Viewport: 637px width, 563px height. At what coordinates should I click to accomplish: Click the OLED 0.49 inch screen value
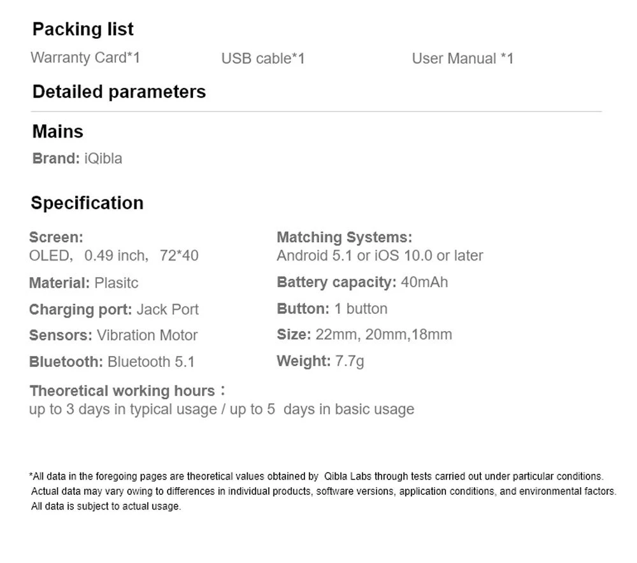[x=114, y=256]
